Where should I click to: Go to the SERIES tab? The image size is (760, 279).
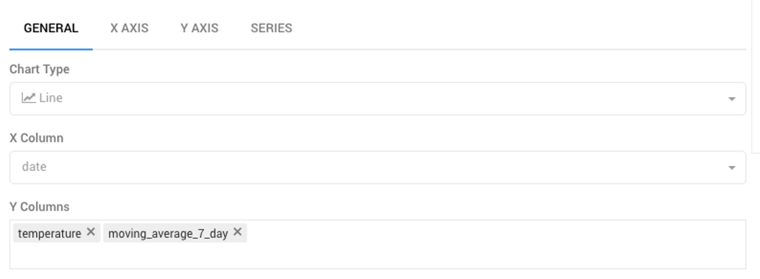click(271, 28)
